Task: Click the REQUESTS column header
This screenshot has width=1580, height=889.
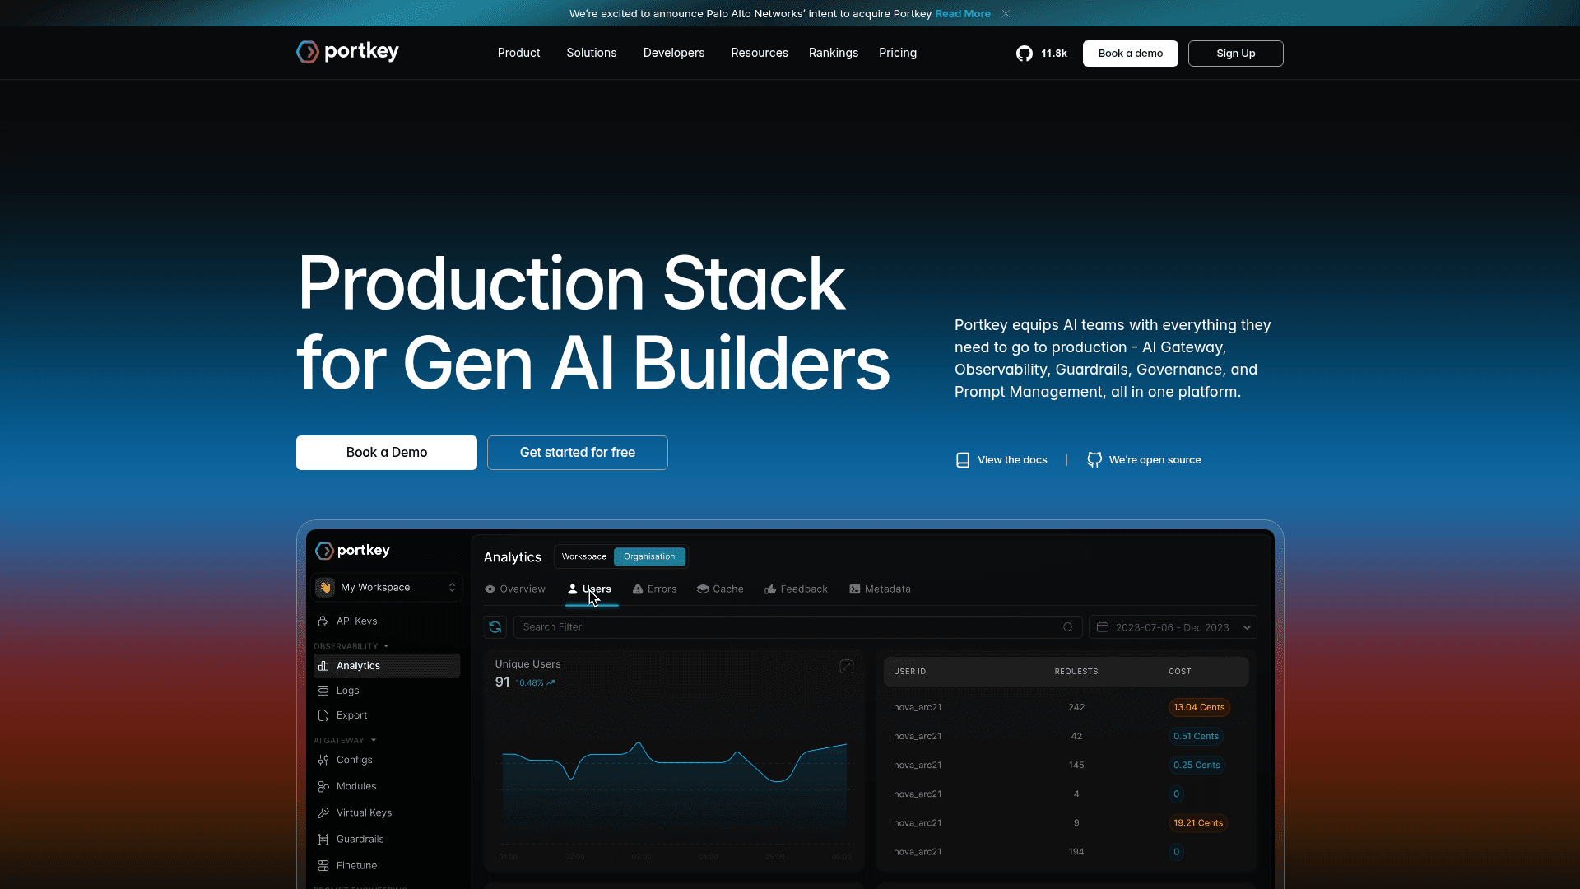Action: [x=1076, y=672]
